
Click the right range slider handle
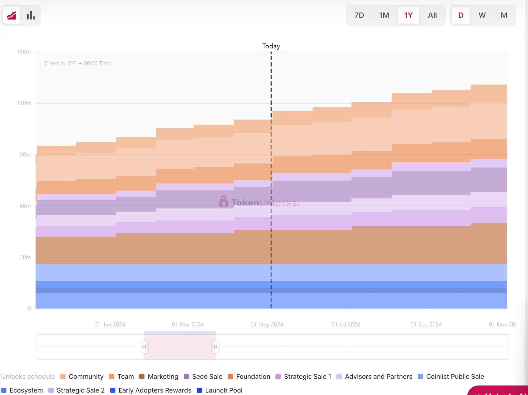click(215, 347)
